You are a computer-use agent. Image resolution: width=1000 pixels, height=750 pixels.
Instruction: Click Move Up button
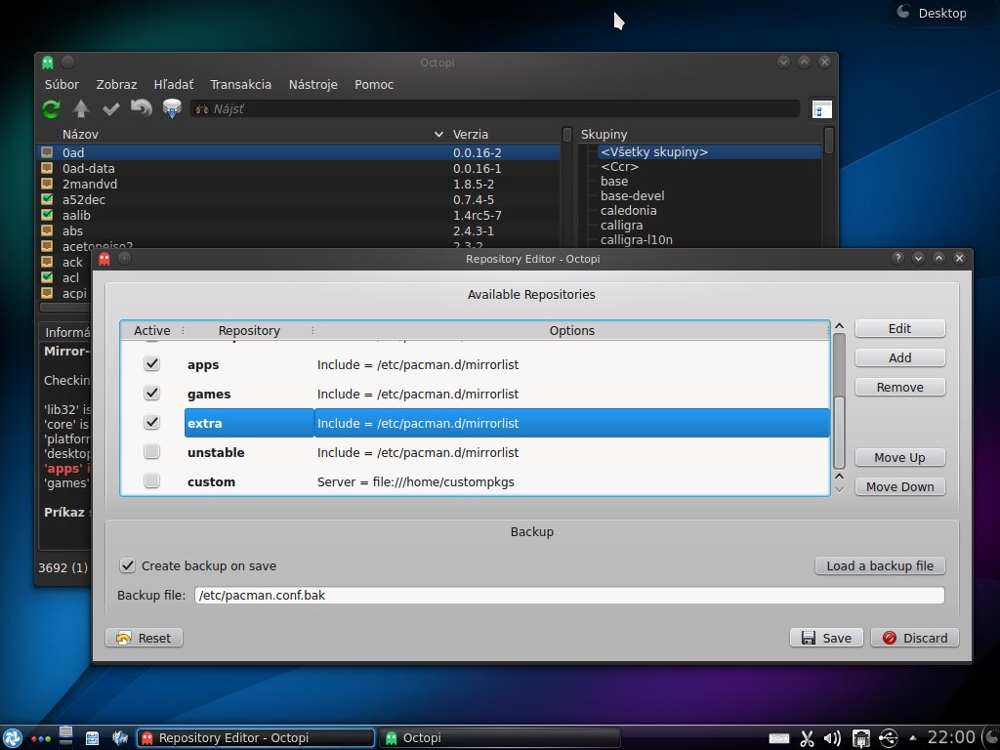coord(899,457)
